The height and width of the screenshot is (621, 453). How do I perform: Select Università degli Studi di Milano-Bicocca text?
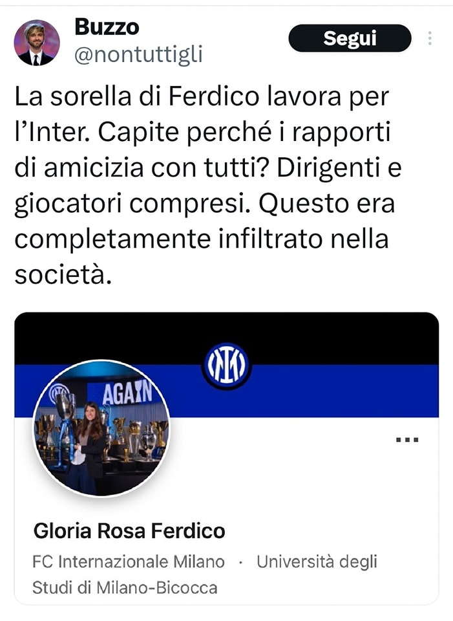tap(205, 574)
